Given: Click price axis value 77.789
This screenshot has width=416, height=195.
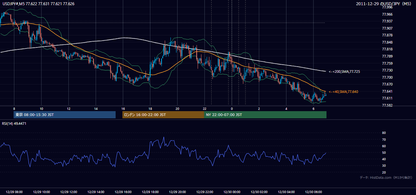Looking at the screenshot, I should [x=387, y=56].
